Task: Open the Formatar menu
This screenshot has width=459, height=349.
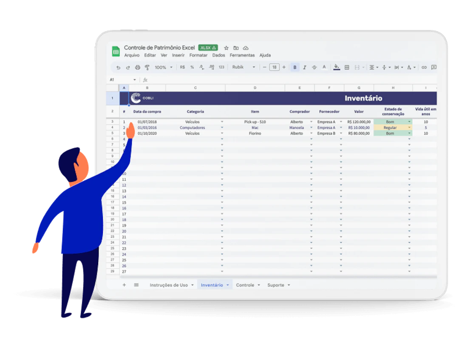Action: (x=198, y=55)
